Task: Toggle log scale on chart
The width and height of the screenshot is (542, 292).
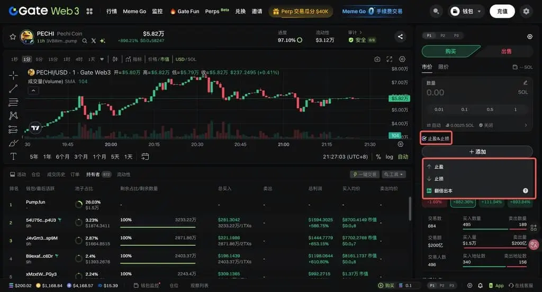Action: tap(389, 157)
